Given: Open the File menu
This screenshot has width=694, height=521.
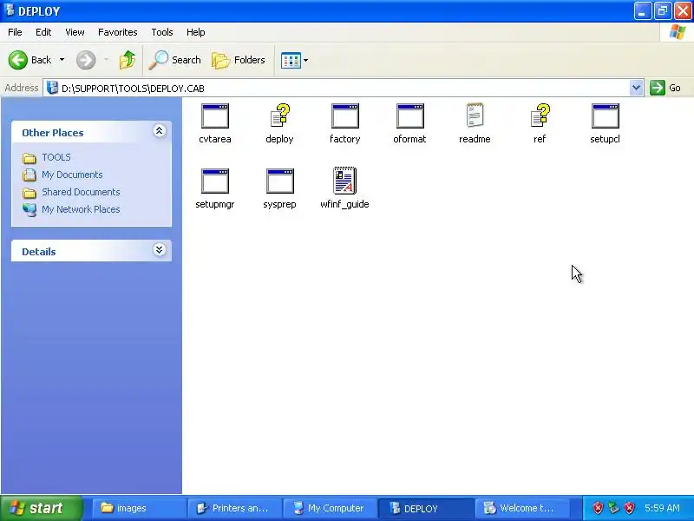Looking at the screenshot, I should pyautogui.click(x=15, y=32).
